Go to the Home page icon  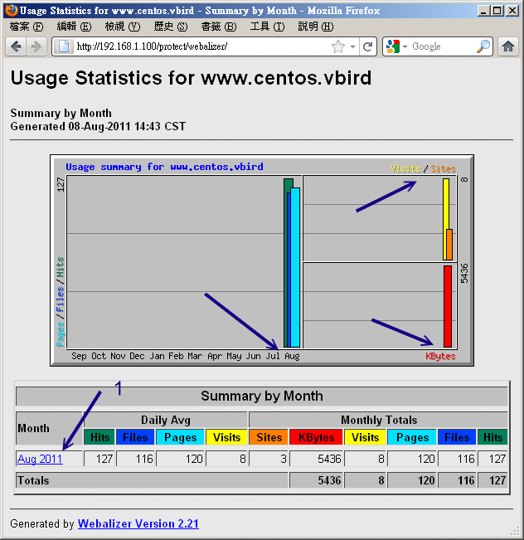coord(509,46)
